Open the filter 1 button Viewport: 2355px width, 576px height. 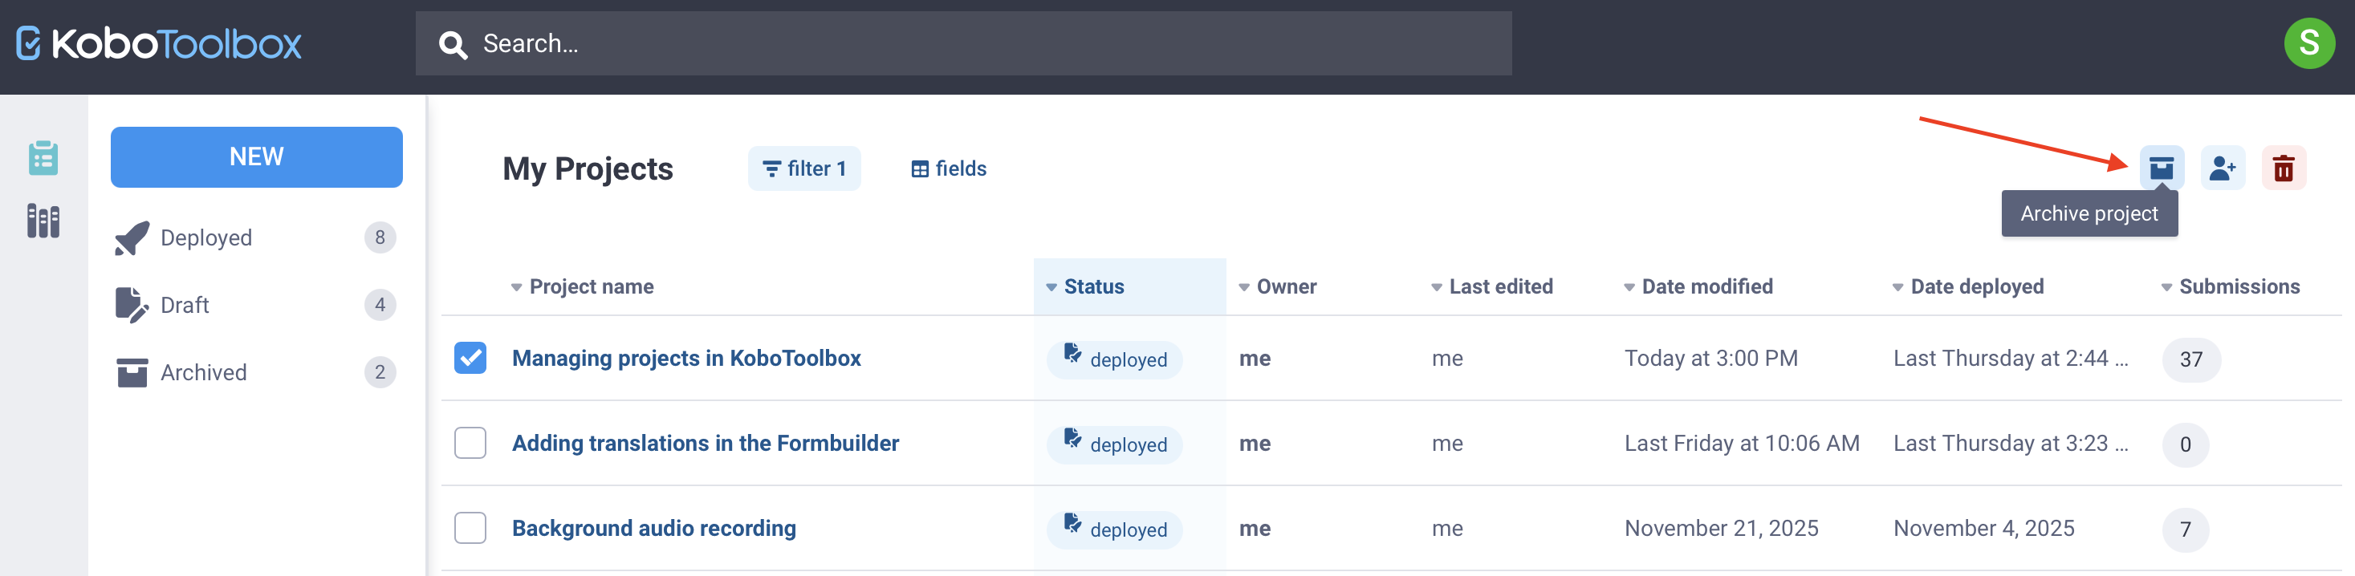pyautogui.click(x=803, y=168)
